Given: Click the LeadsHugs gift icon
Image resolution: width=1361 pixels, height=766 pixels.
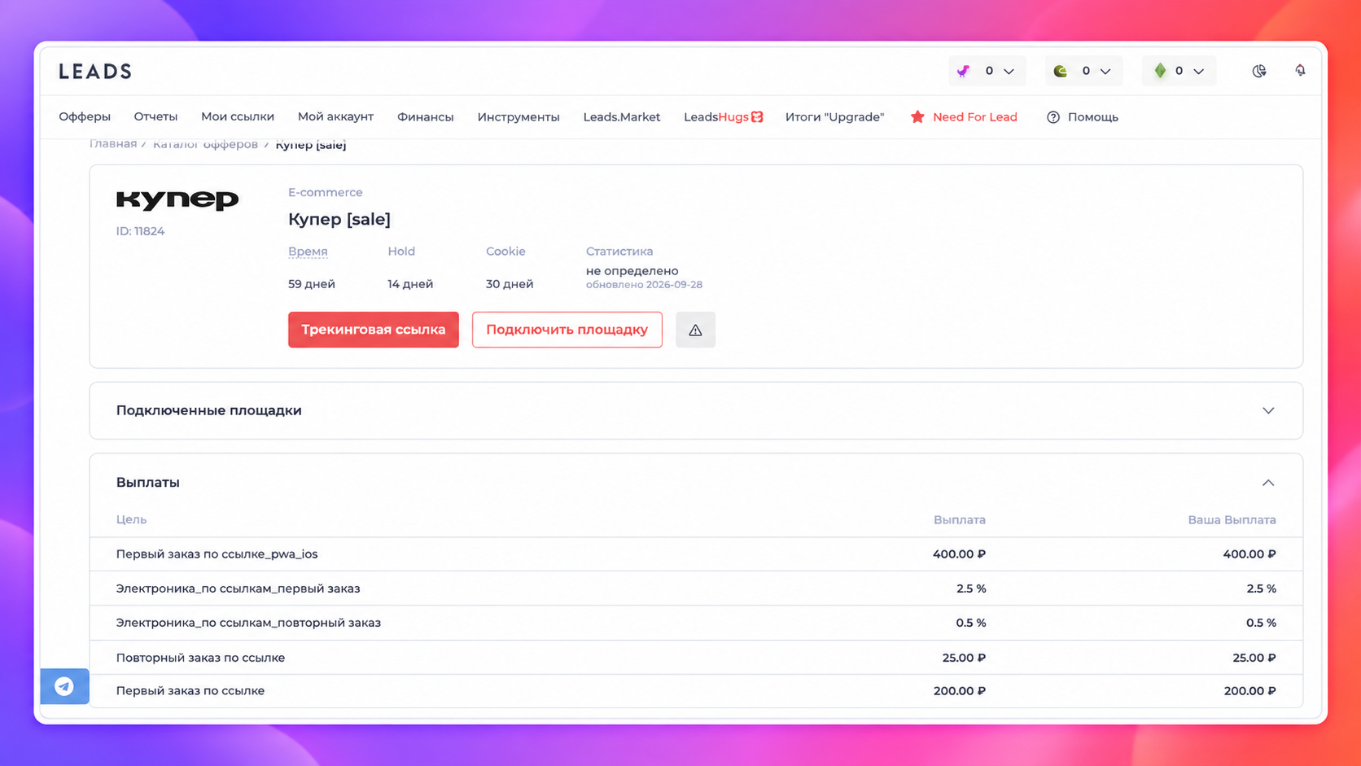Looking at the screenshot, I should (x=757, y=117).
